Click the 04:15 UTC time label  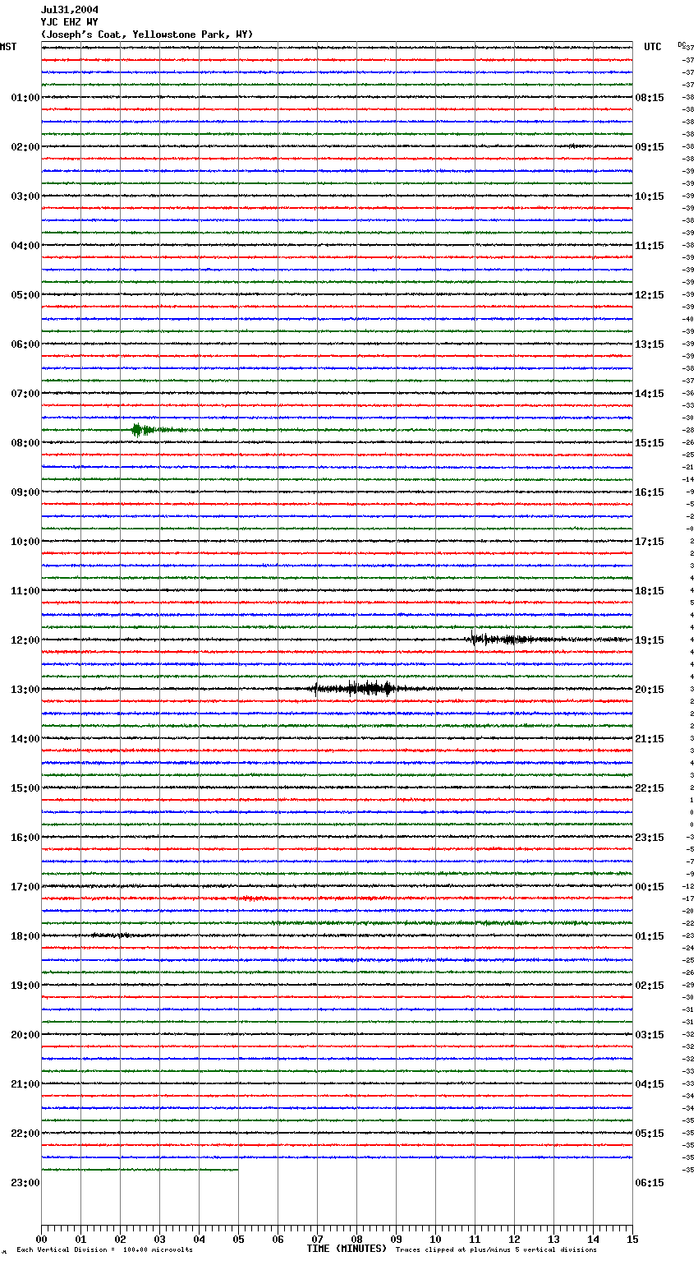pyautogui.click(x=650, y=1084)
